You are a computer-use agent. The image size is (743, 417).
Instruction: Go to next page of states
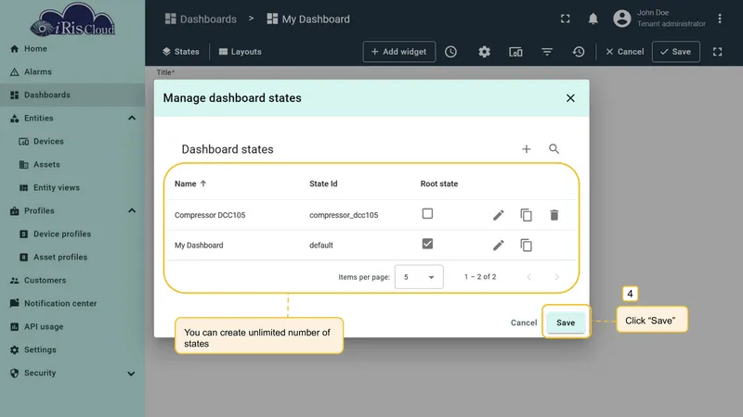[556, 276]
